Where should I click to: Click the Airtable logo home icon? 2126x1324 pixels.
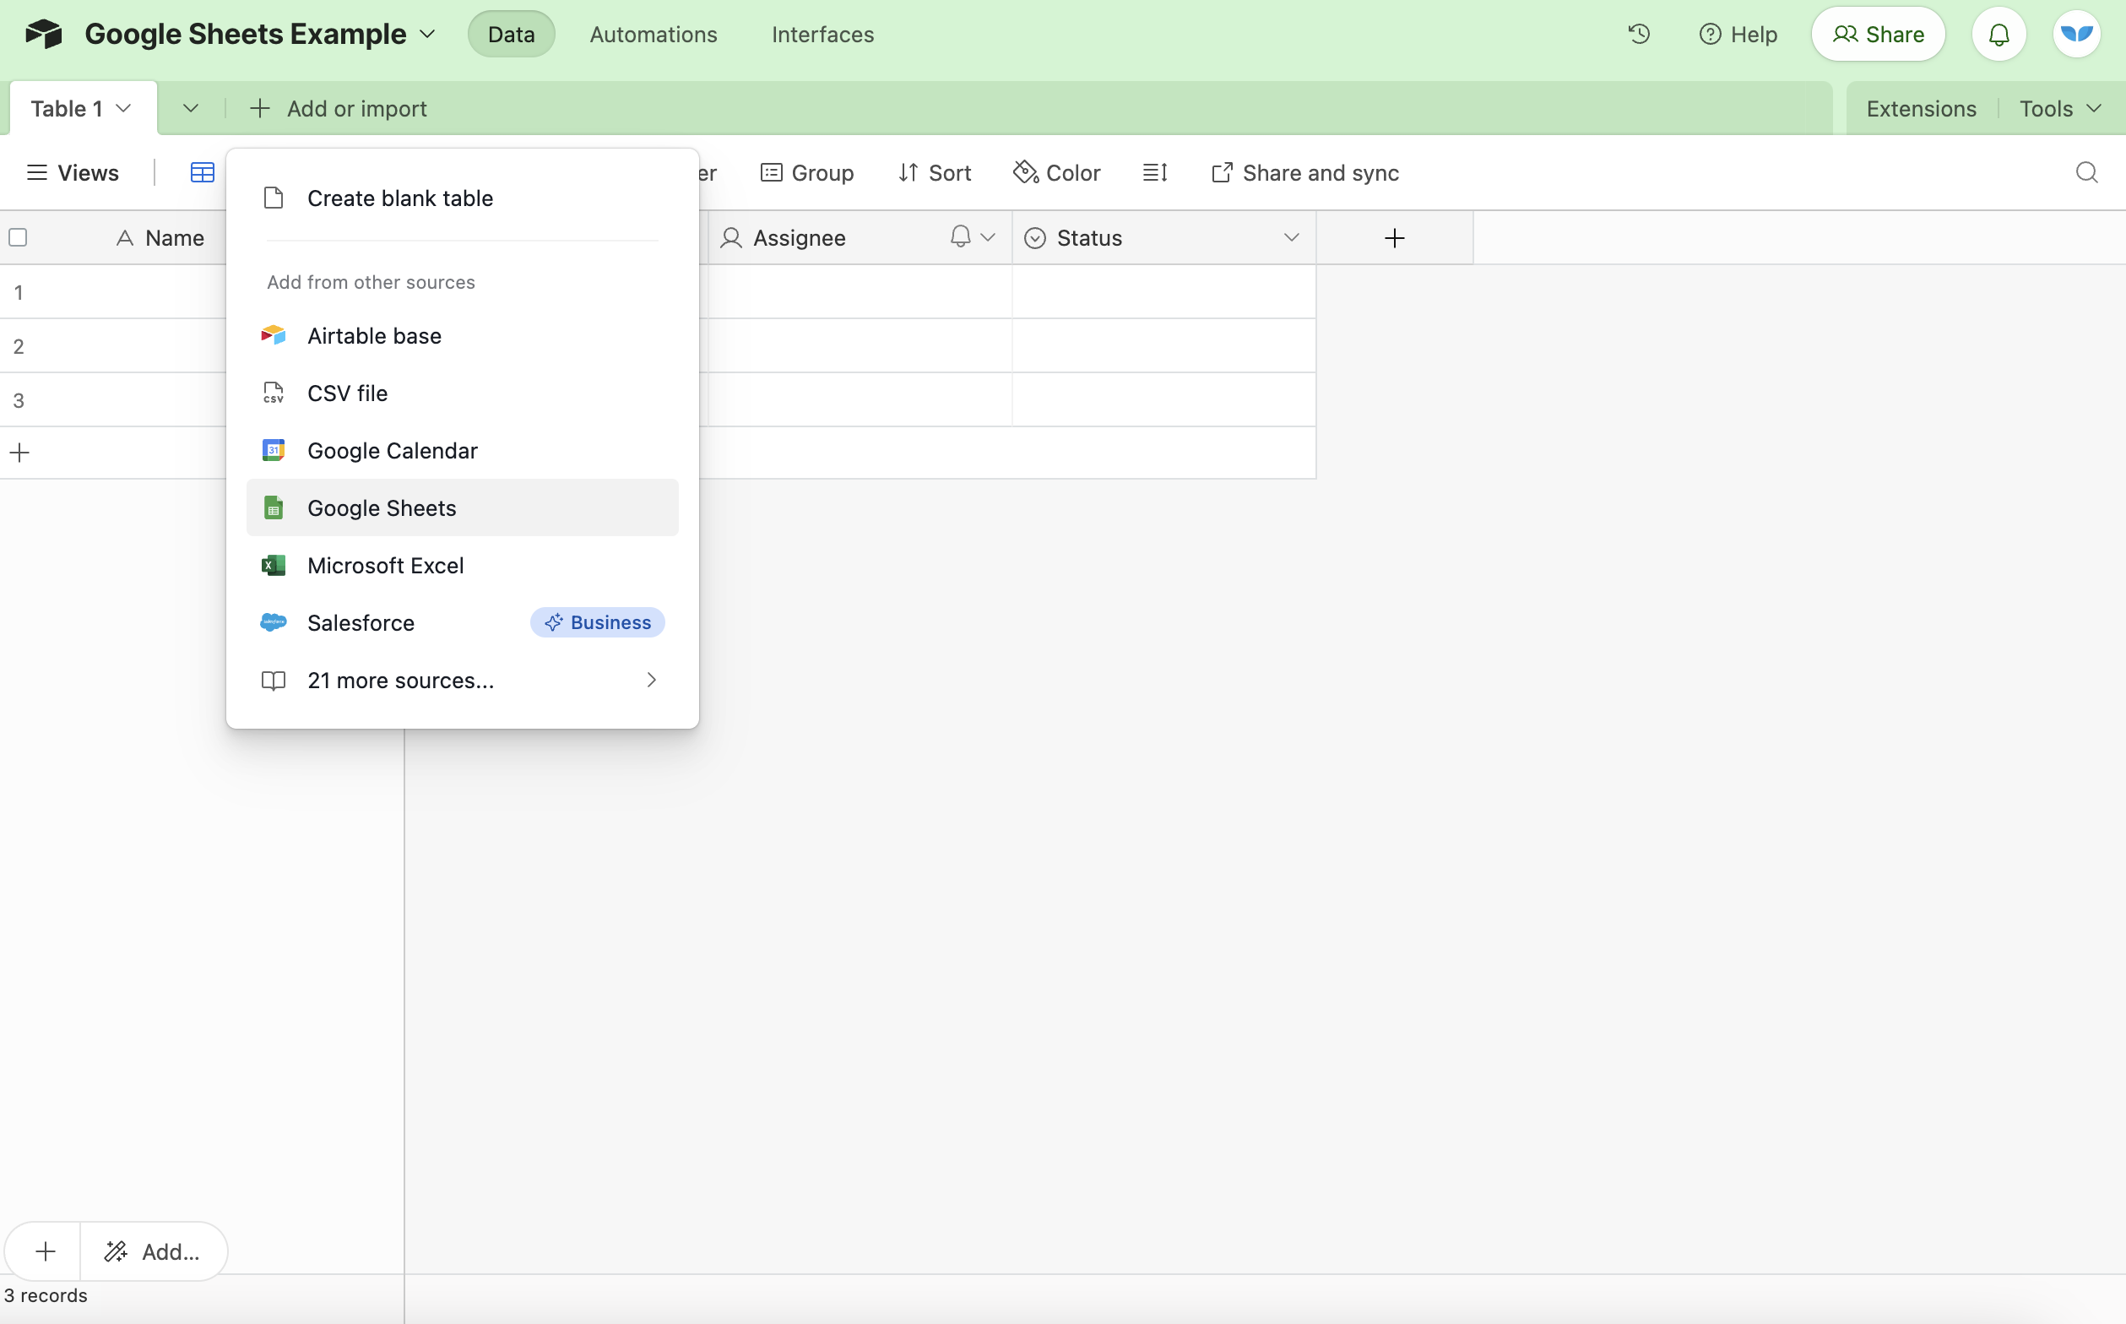pyautogui.click(x=44, y=34)
